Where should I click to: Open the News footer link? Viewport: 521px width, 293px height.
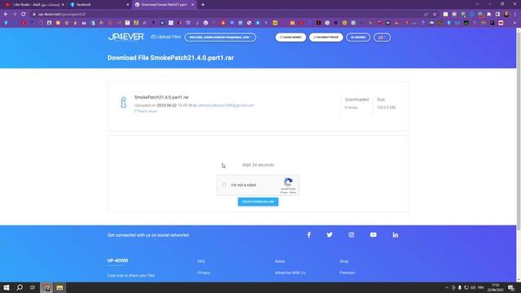(280, 261)
